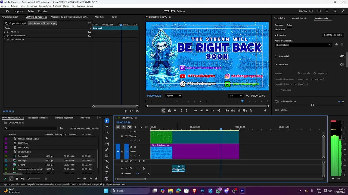Select the Slip tool
The height and width of the screenshot is (195, 348).
click(107, 144)
